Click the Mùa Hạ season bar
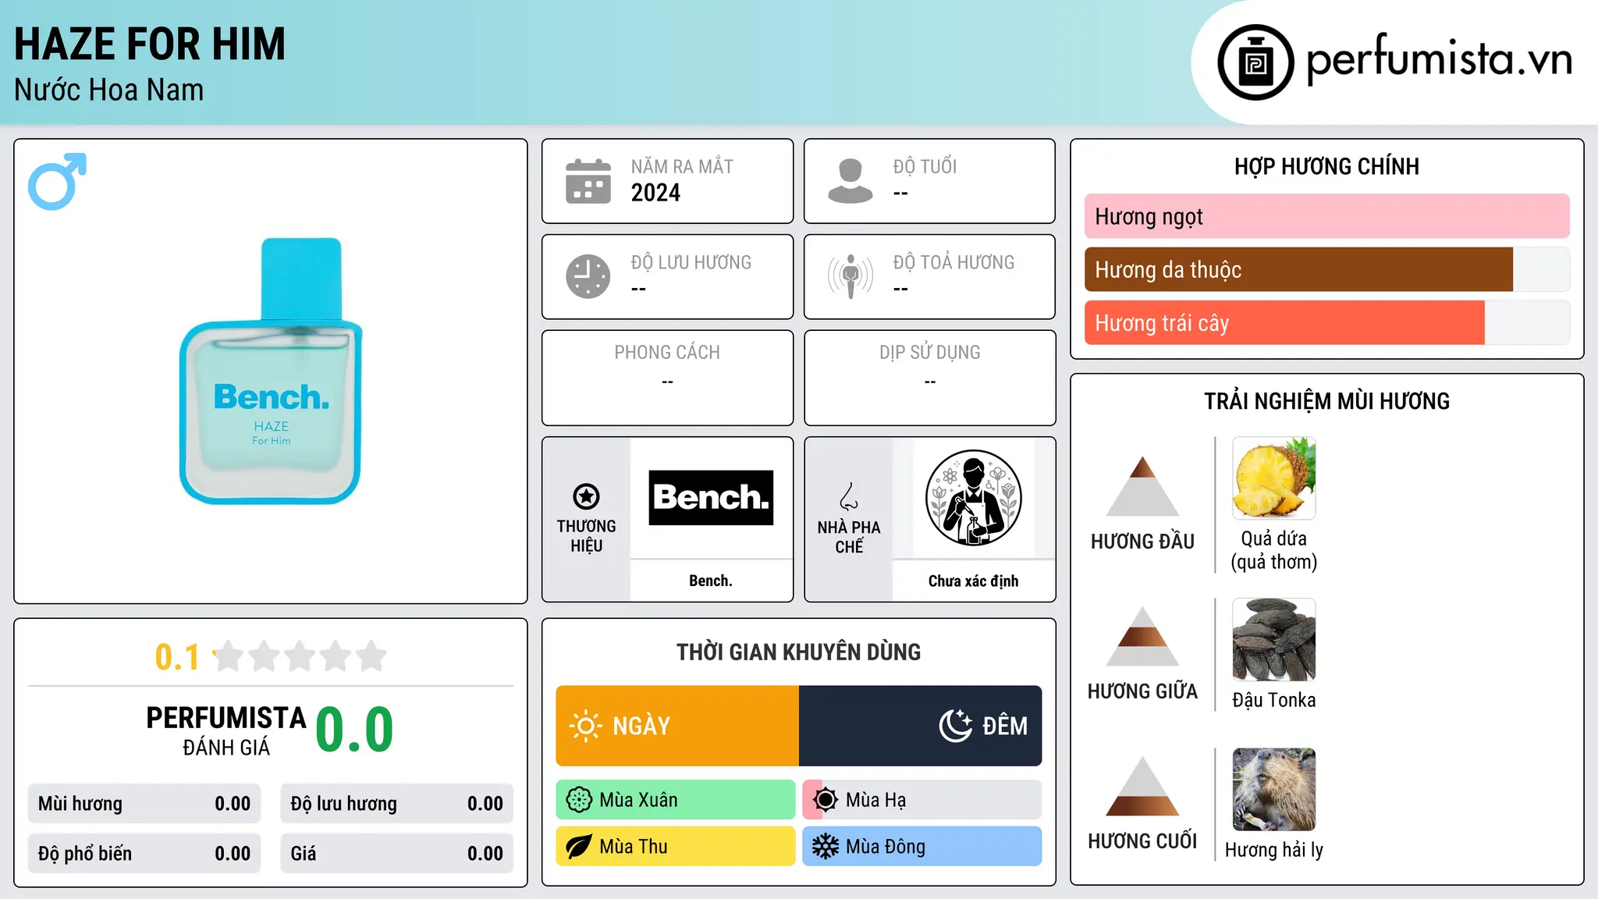The height and width of the screenshot is (899, 1598). pyautogui.click(x=922, y=800)
